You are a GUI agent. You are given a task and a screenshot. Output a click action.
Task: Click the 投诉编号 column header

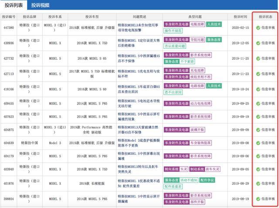tap(9, 17)
